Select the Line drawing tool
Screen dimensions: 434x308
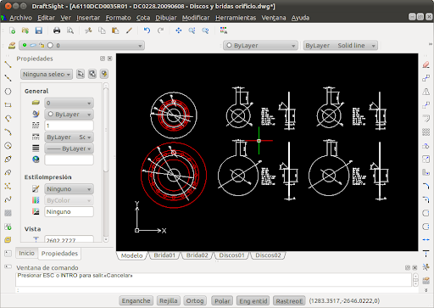[x=8, y=64]
